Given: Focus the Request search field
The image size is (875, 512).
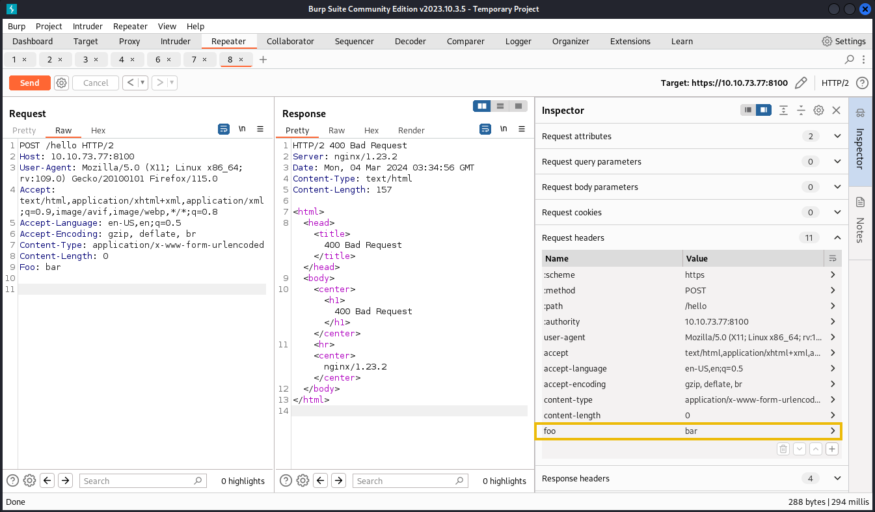Looking at the screenshot, I should (x=143, y=481).
